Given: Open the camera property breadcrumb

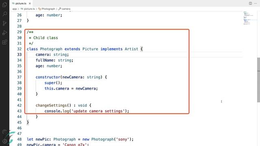Looking at the screenshot, I should click(64, 9).
